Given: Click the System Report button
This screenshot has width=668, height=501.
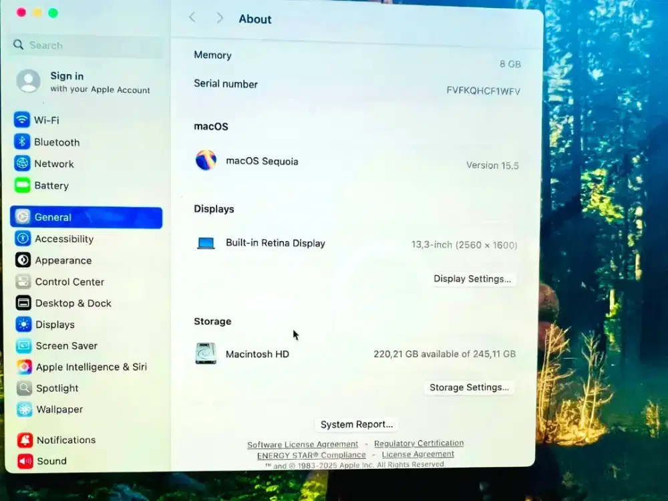Looking at the screenshot, I should pyautogui.click(x=357, y=425).
